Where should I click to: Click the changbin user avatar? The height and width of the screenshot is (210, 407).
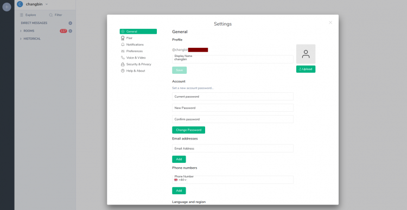coord(20,4)
